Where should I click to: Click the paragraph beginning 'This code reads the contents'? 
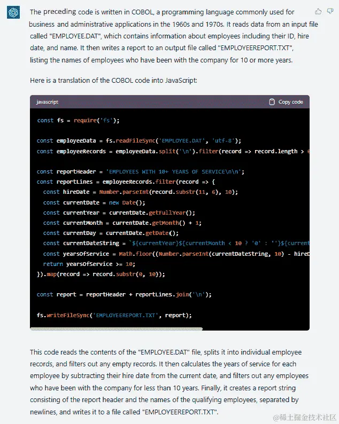click(x=169, y=382)
